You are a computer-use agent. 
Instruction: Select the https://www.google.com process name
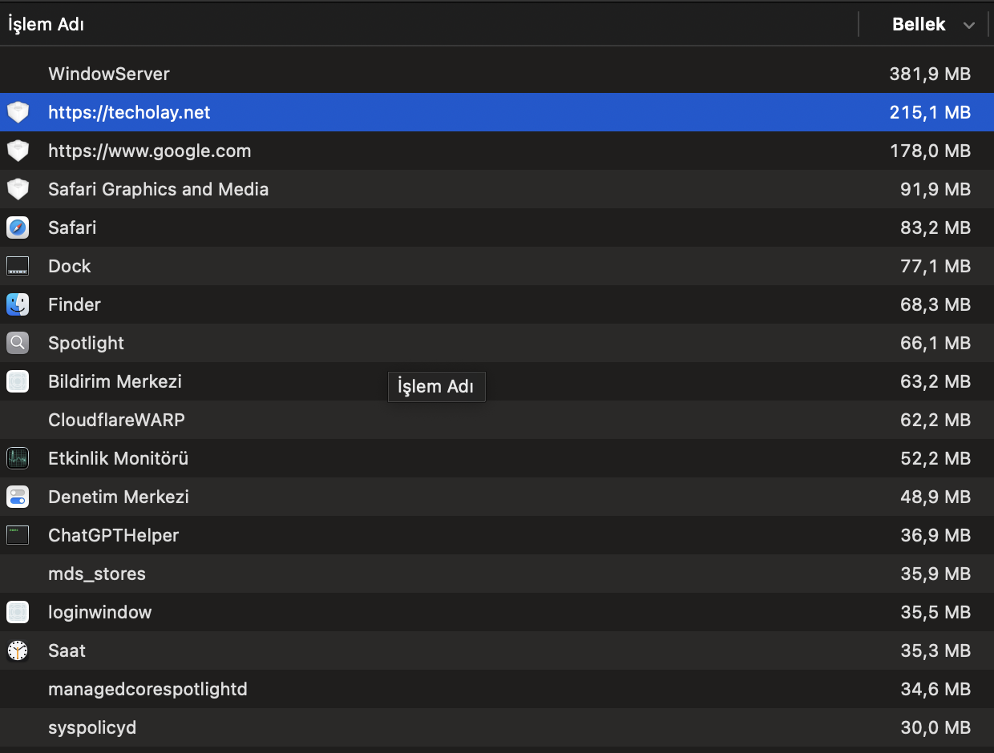pos(150,151)
